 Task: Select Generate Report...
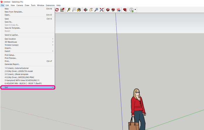(27, 64)
